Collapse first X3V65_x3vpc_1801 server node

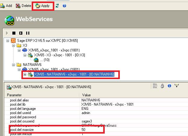coord(19,50)
